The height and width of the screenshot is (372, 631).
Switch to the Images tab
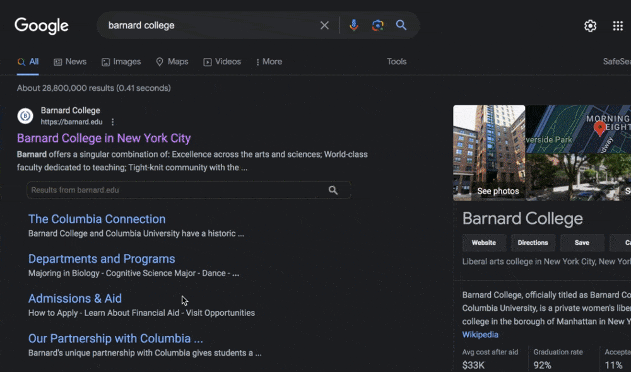pos(121,62)
